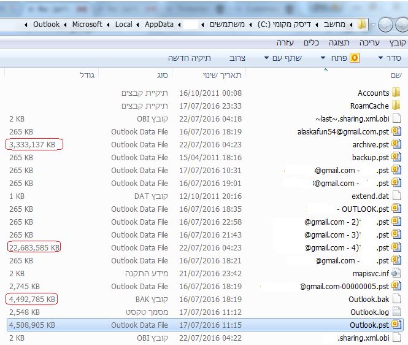This screenshot has height=345, width=408.
Task: Click the pst icon dated 16/07/2016 19:01
Action: coord(396,183)
